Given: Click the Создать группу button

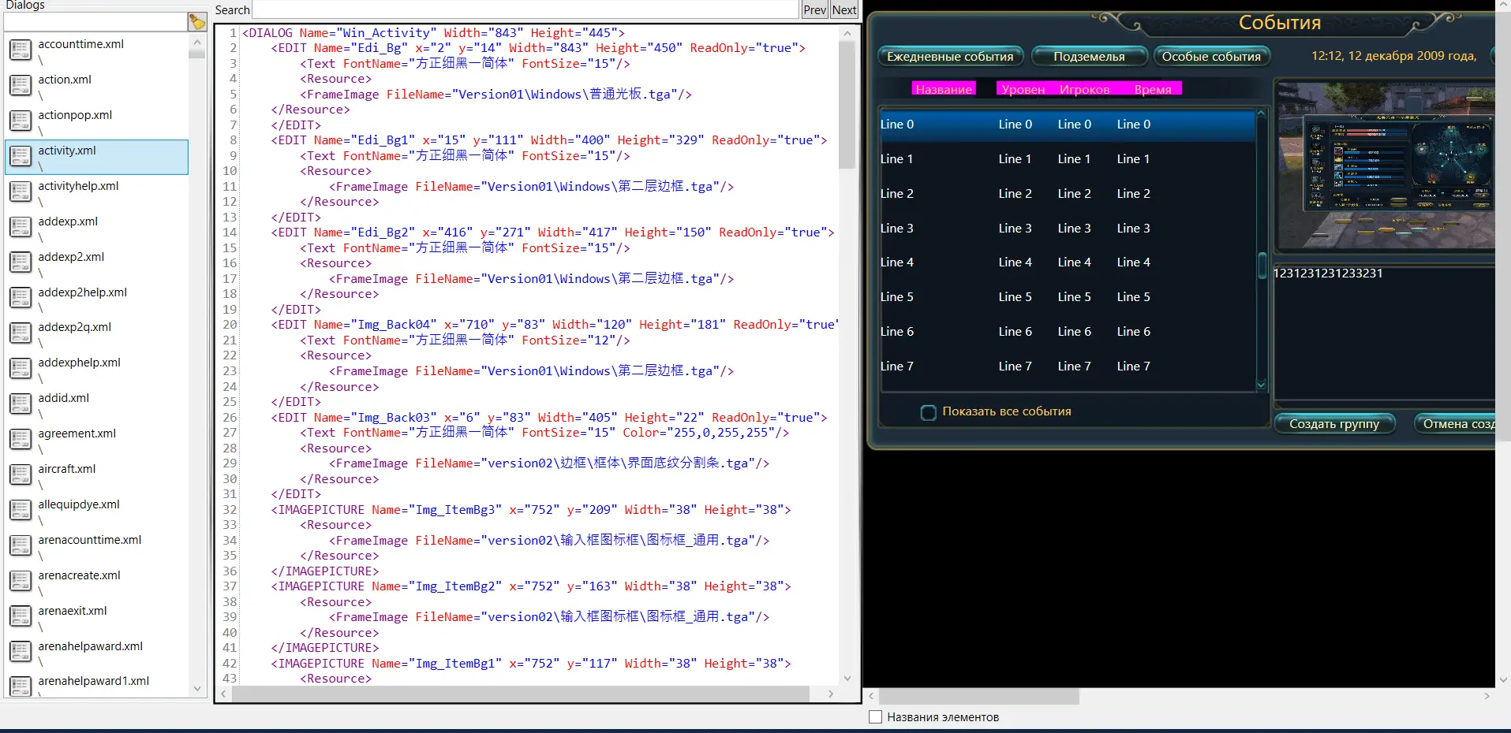Looking at the screenshot, I should tap(1333, 424).
